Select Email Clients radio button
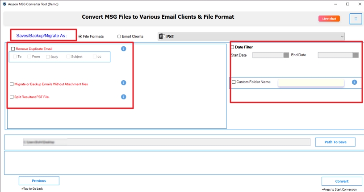The image size is (364, 192). [x=119, y=37]
